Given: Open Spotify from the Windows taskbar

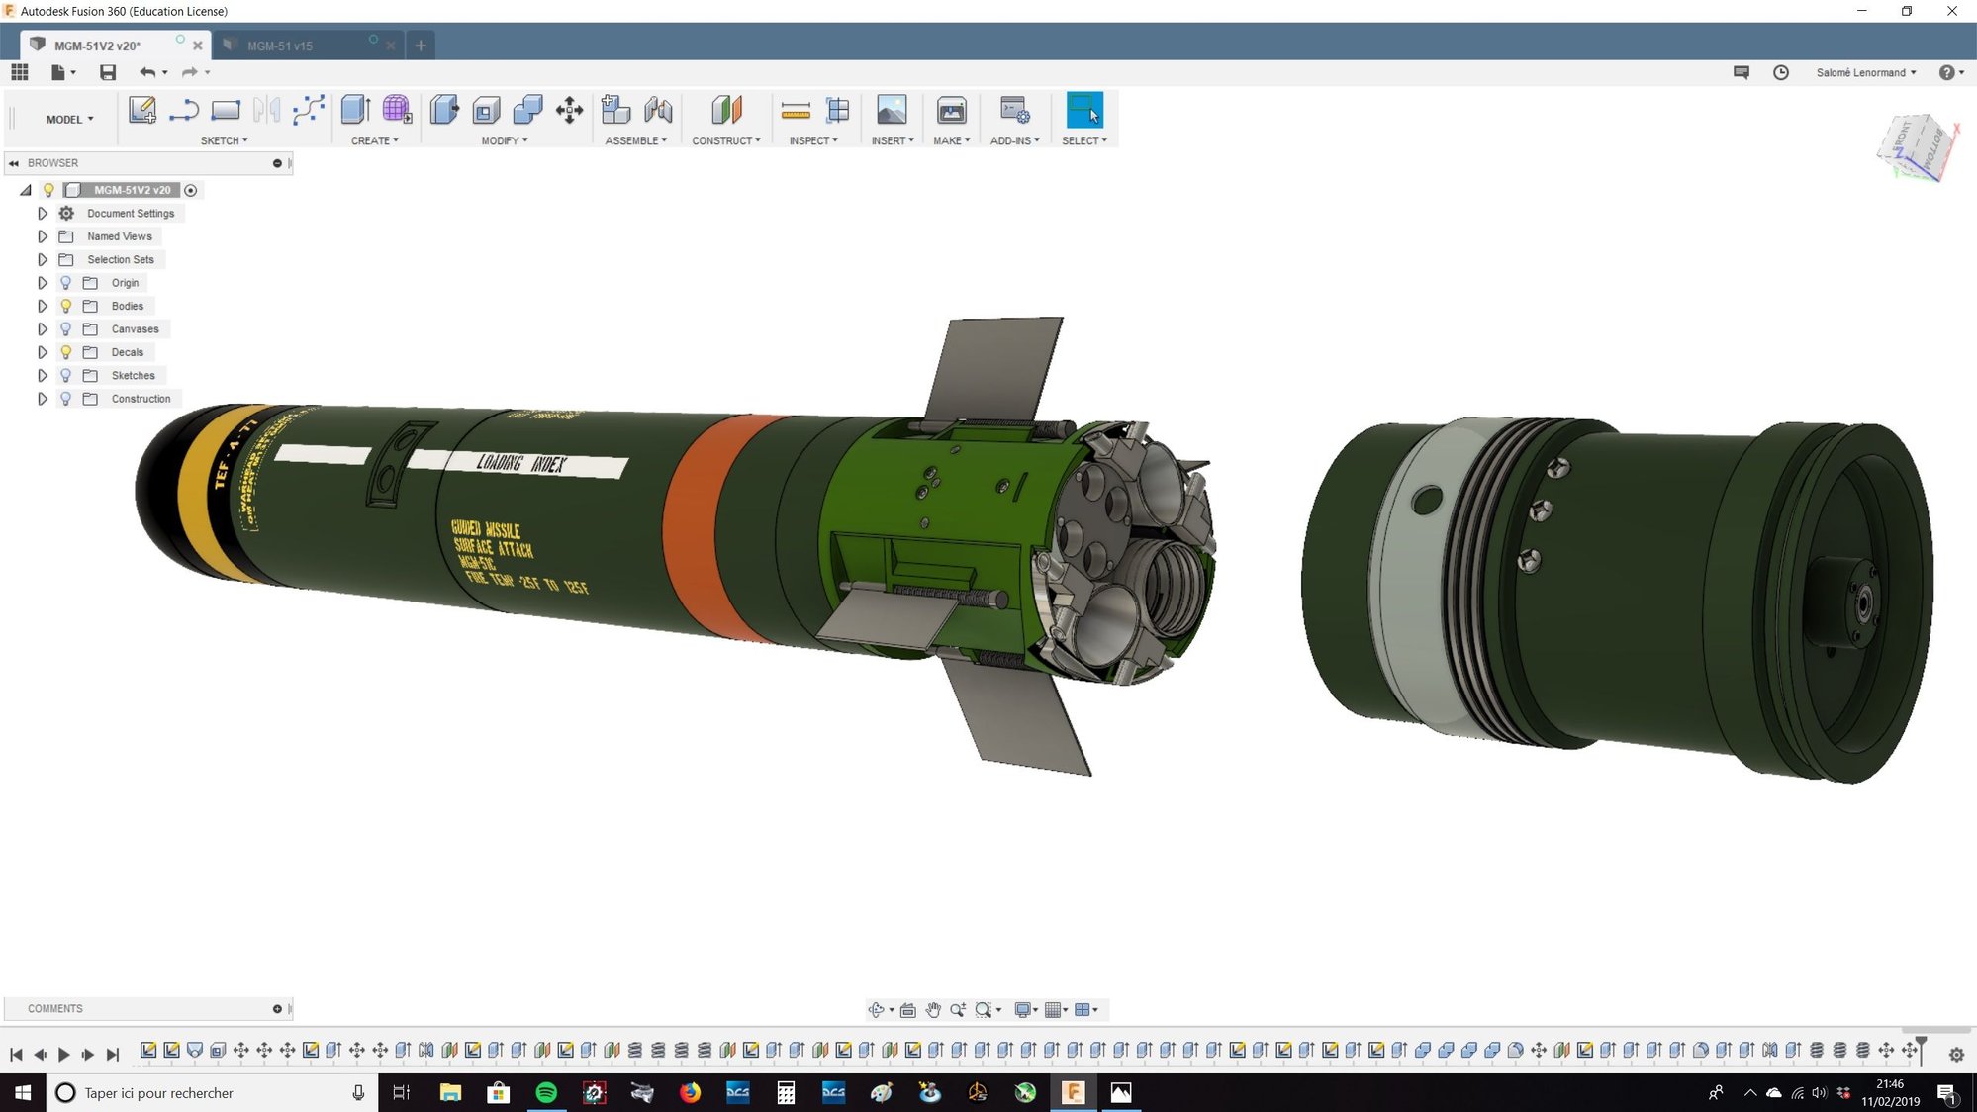Looking at the screenshot, I should pyautogui.click(x=546, y=1092).
